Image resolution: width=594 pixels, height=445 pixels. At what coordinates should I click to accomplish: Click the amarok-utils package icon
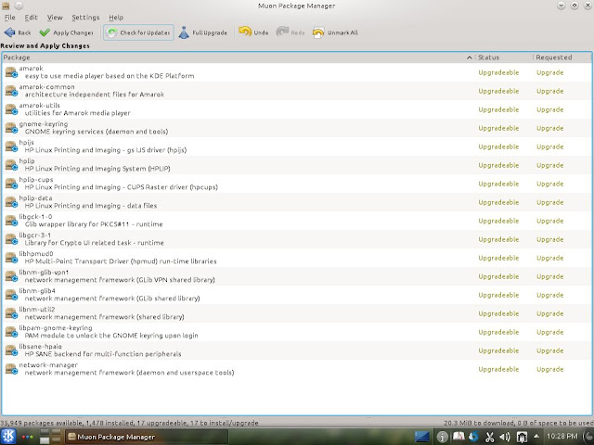(x=11, y=109)
